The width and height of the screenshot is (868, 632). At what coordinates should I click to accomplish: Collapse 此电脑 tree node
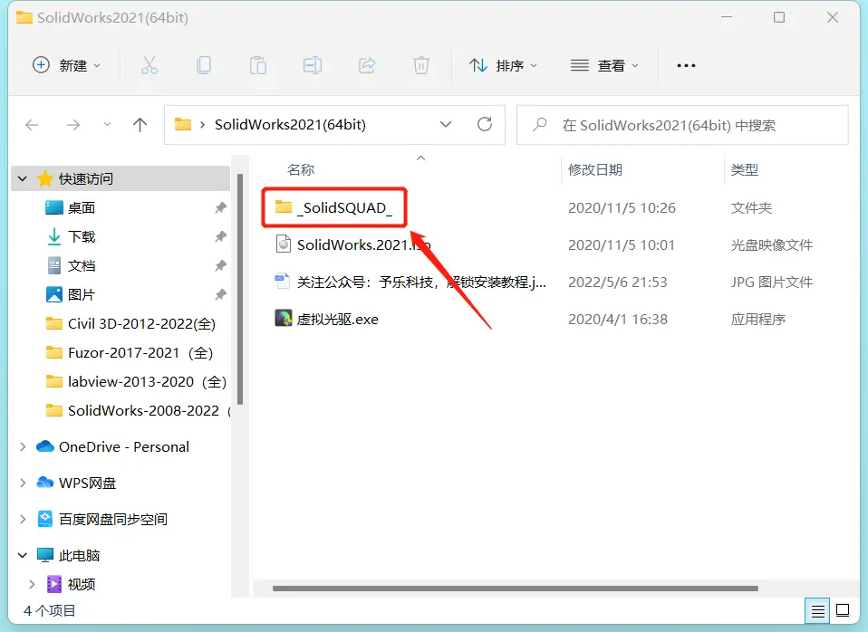pyautogui.click(x=23, y=555)
